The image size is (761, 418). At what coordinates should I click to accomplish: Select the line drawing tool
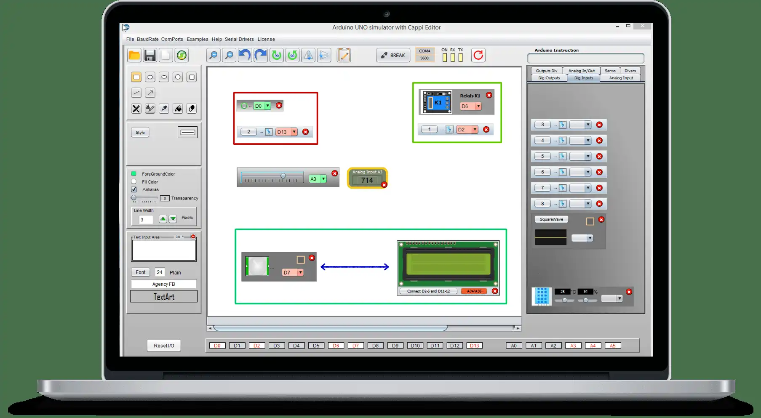click(136, 93)
